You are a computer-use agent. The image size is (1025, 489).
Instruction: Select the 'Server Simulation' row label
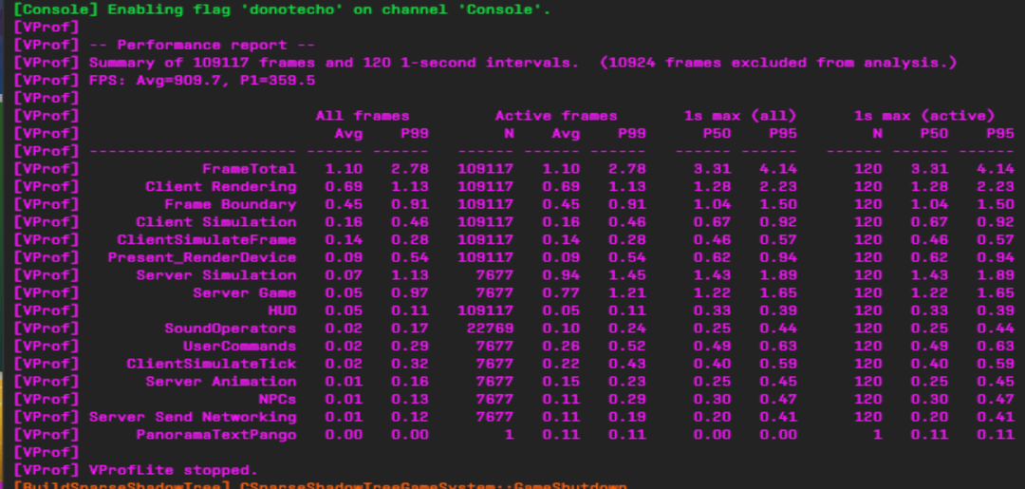coord(216,274)
